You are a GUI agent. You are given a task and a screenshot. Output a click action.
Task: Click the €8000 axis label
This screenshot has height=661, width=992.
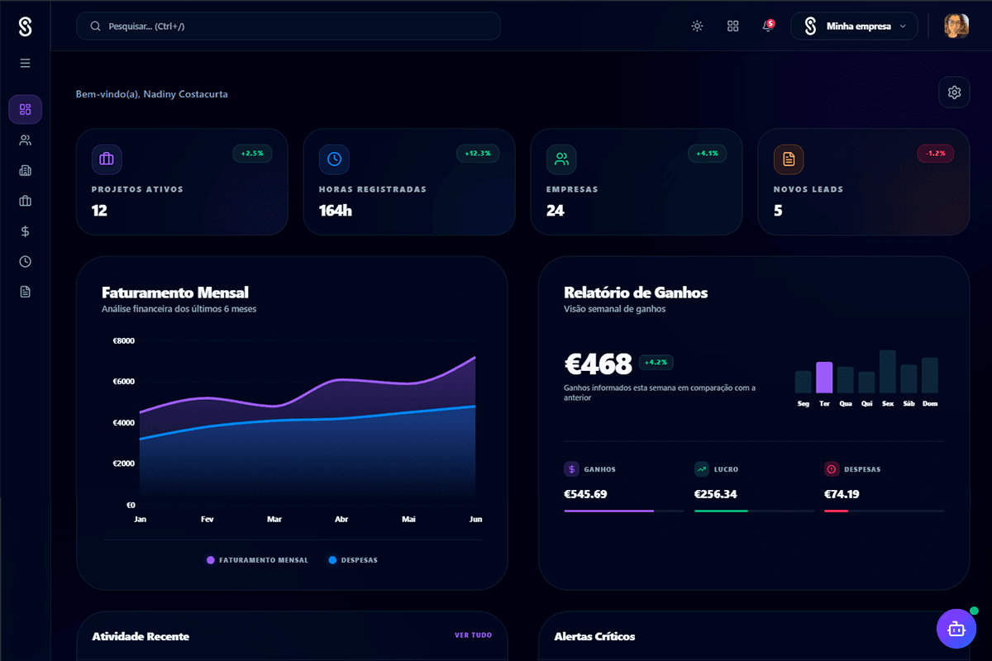click(124, 340)
